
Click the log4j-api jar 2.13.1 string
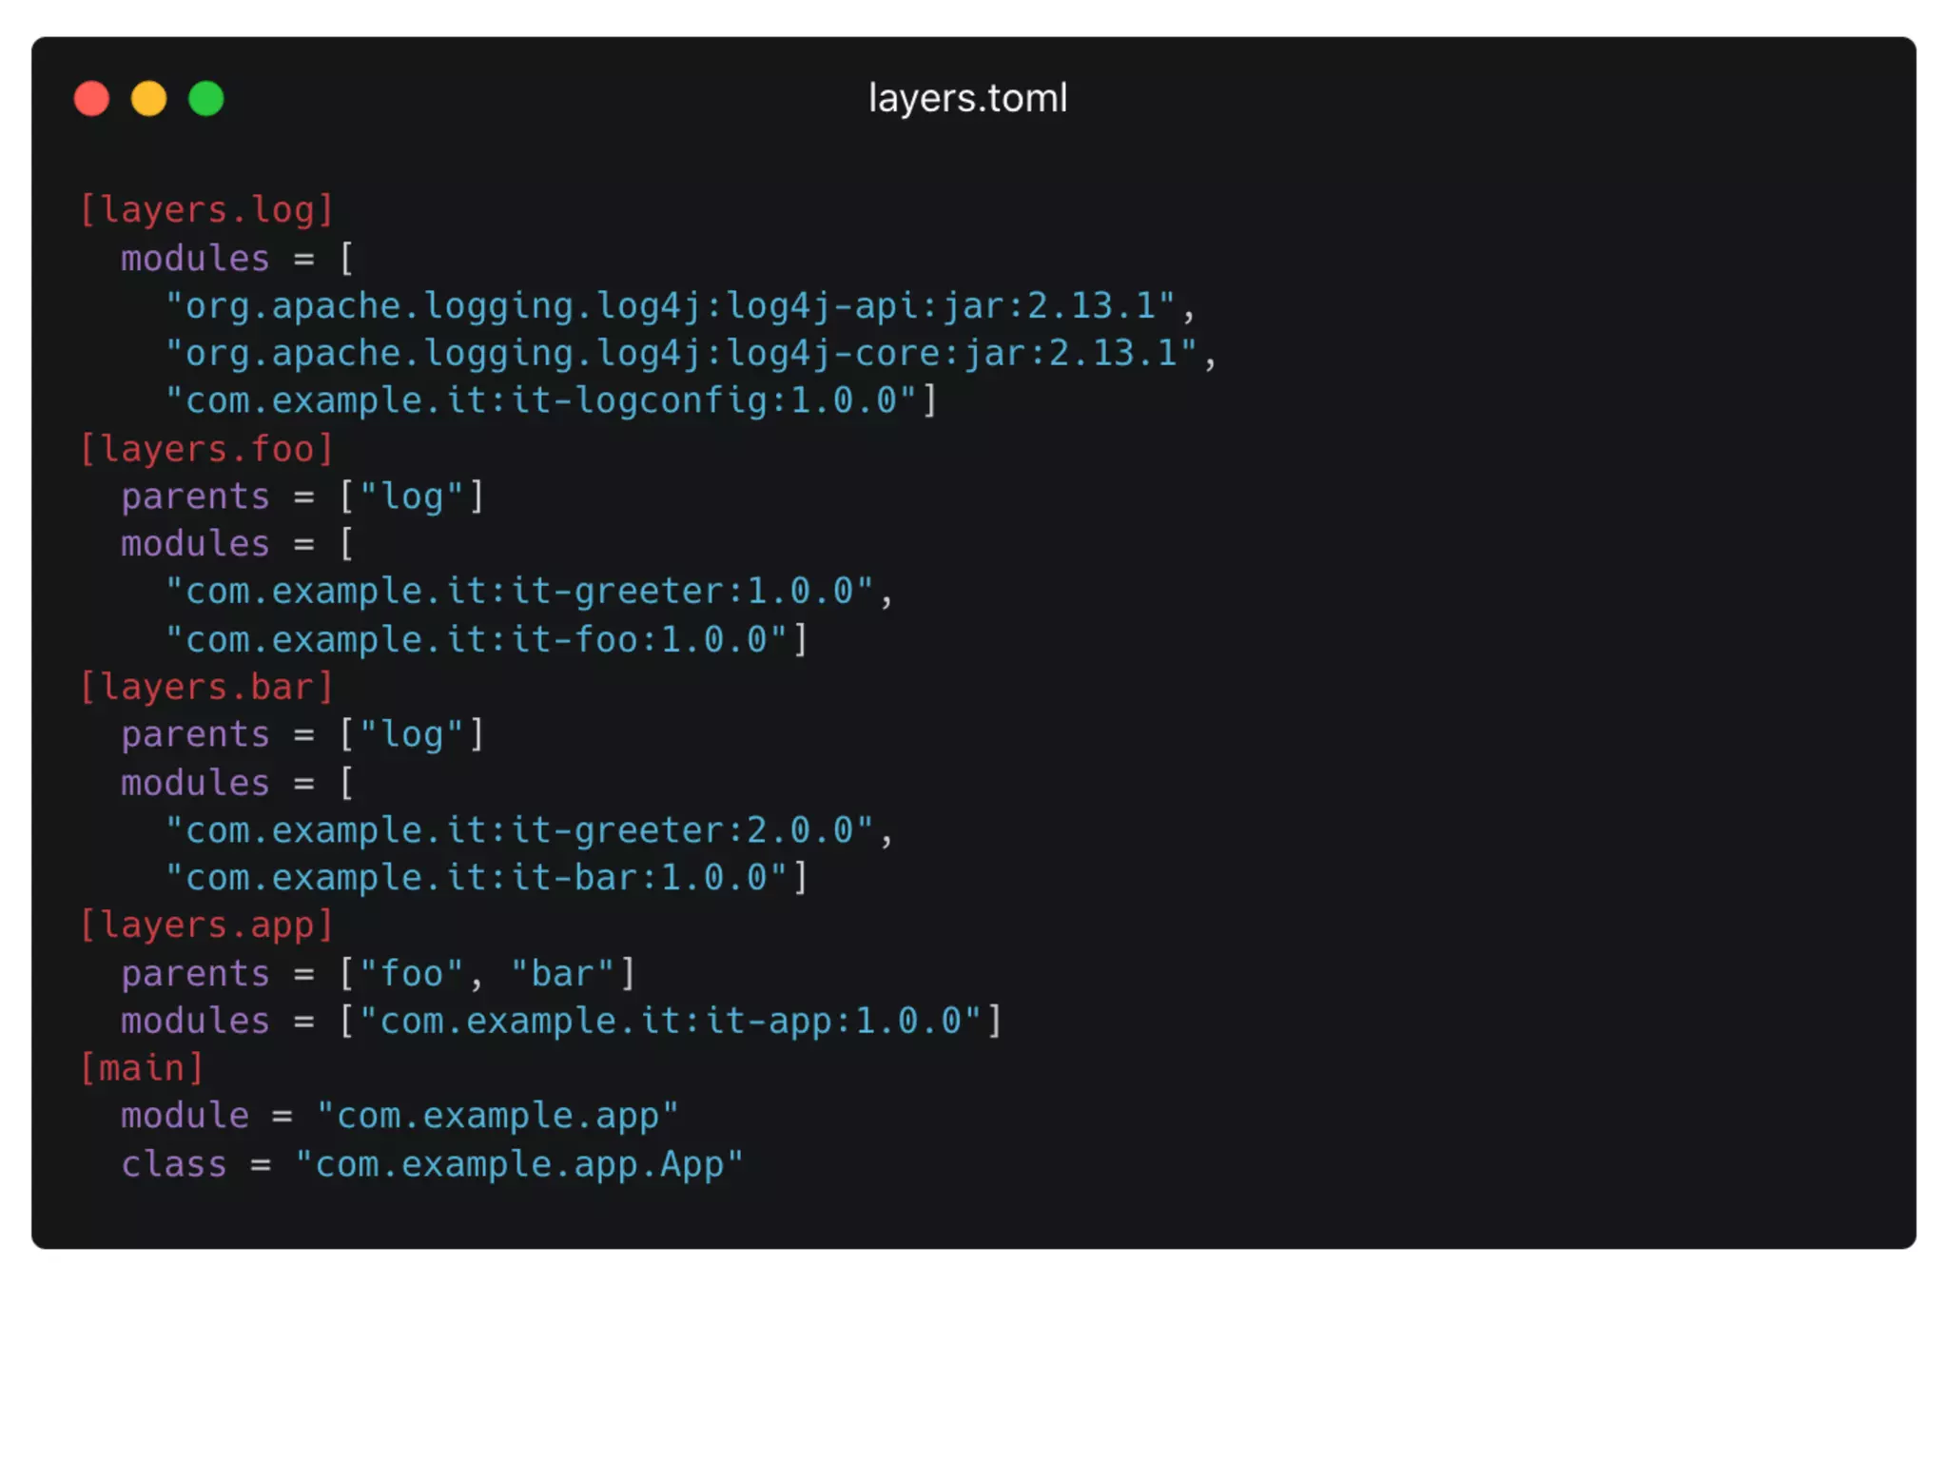(671, 306)
